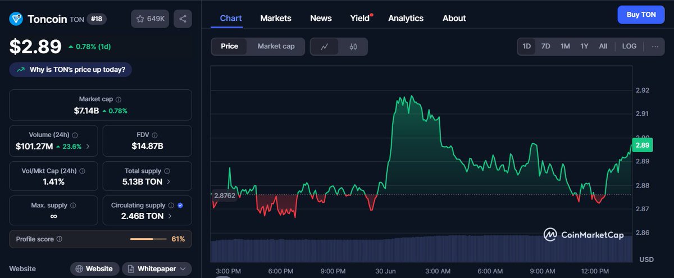This screenshot has height=278, width=674.
Task: Click Why is TON's price up today?
Action: tap(71, 70)
